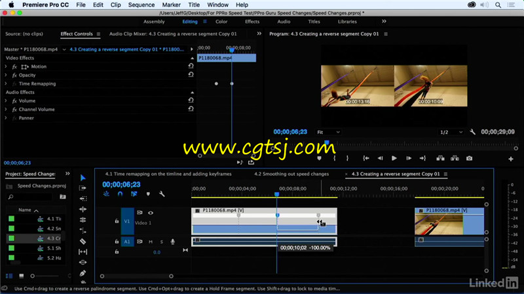524x294 pixels.
Task: Expand the Opacity effect
Action: [x=6, y=75]
